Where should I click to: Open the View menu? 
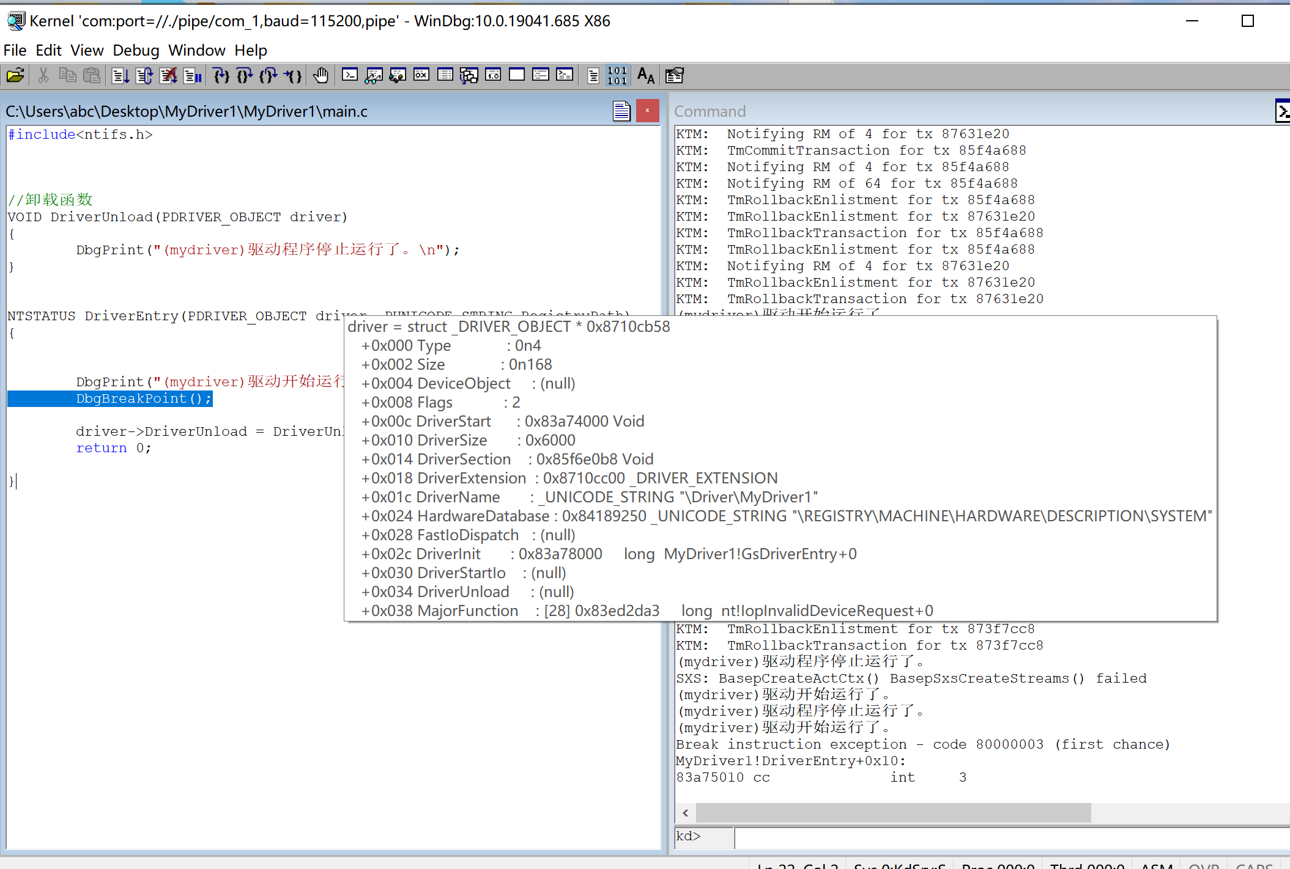(x=87, y=50)
